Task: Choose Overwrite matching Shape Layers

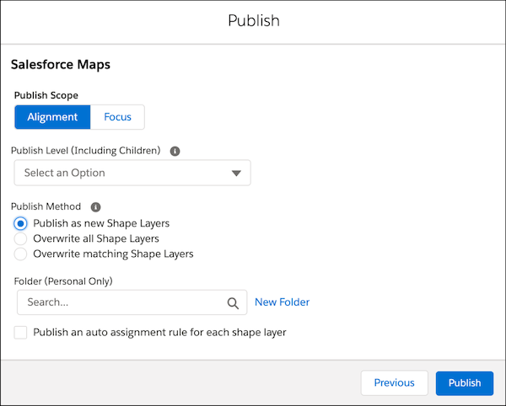Action: click(x=20, y=254)
